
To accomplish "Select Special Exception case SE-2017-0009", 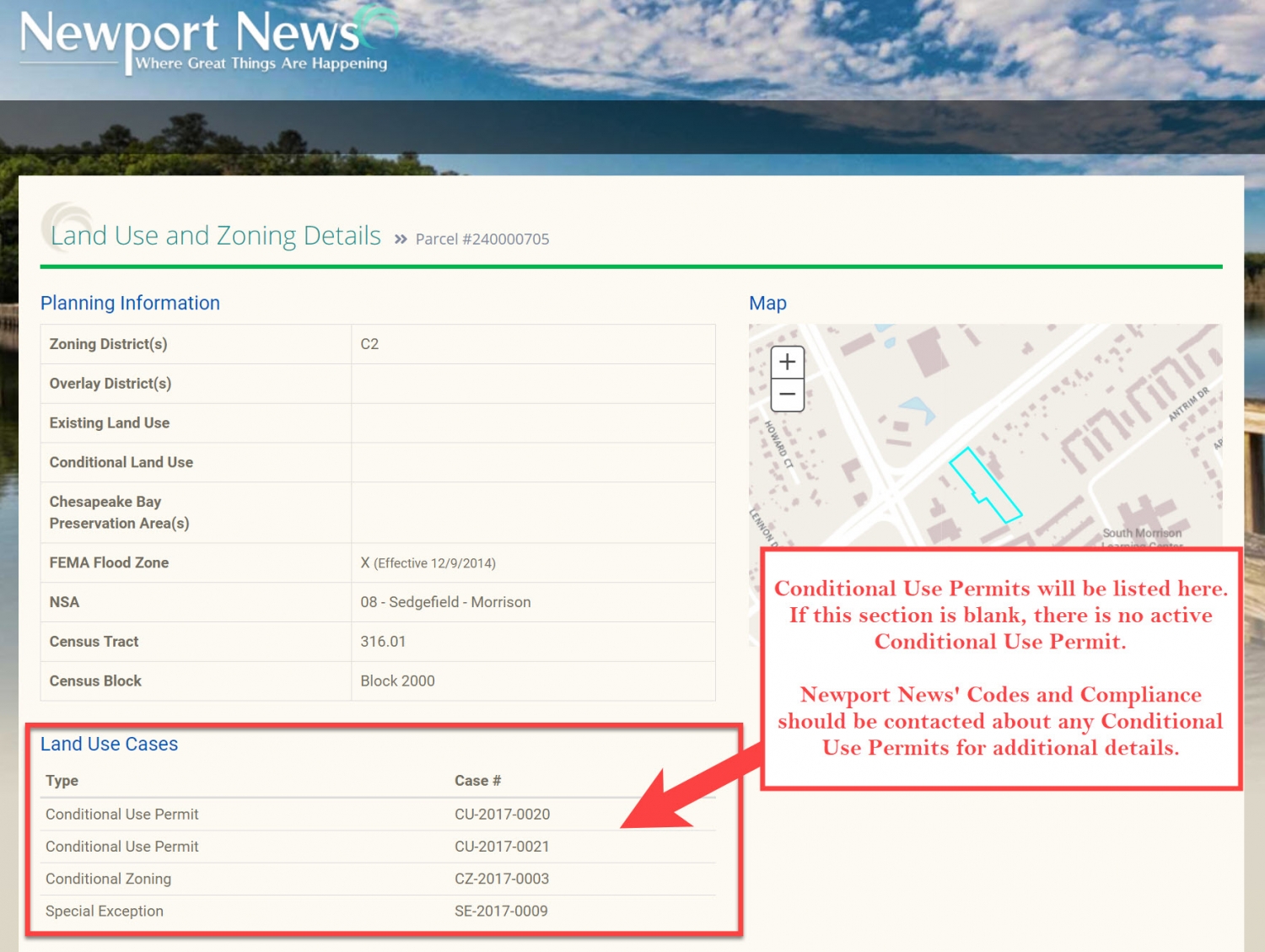I will pos(501,911).
